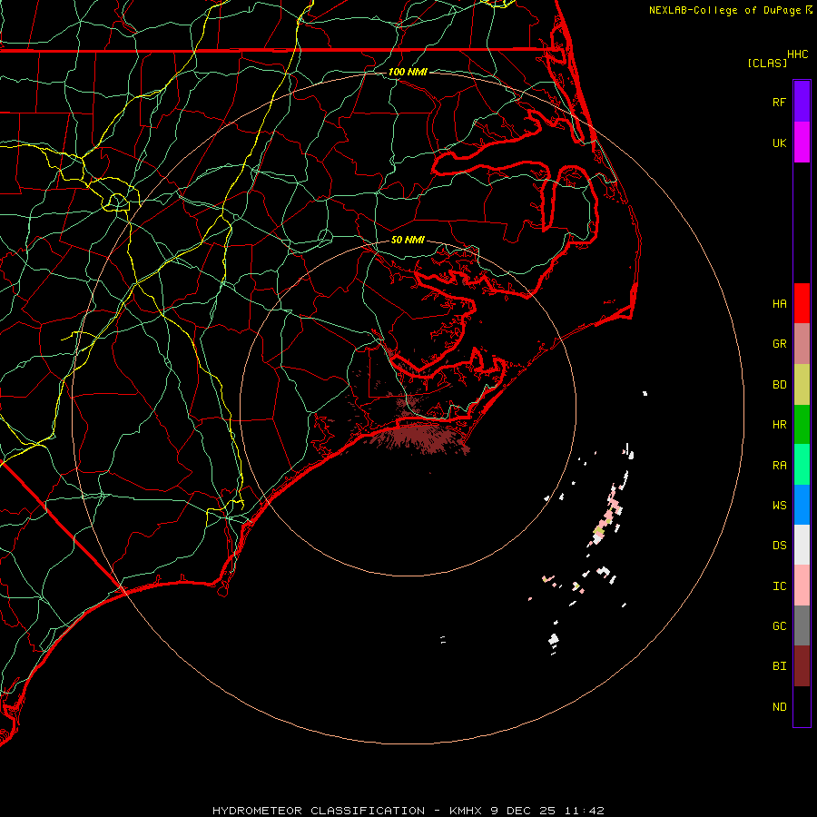
Task: Click the black ND legend swatch
Action: 802,706
